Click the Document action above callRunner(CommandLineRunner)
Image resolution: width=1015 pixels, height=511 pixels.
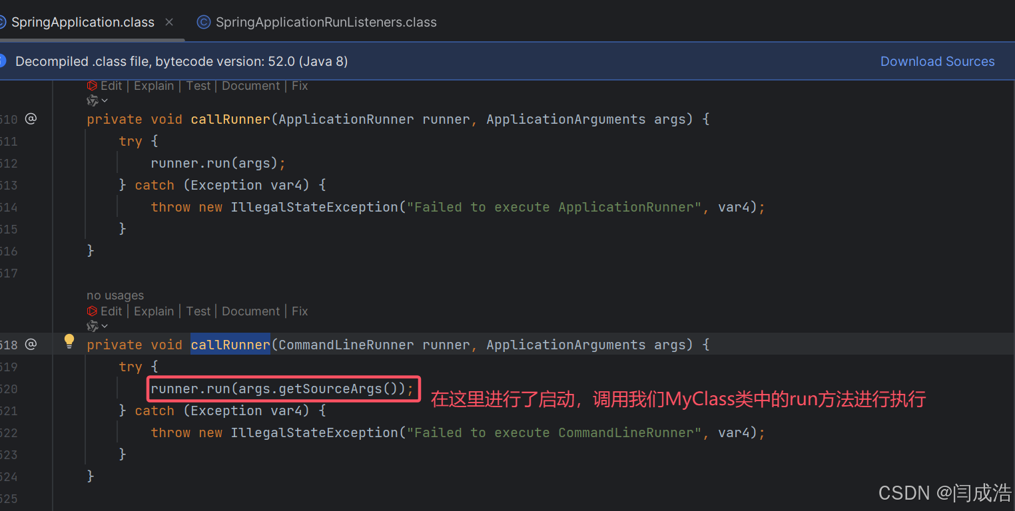click(x=250, y=311)
